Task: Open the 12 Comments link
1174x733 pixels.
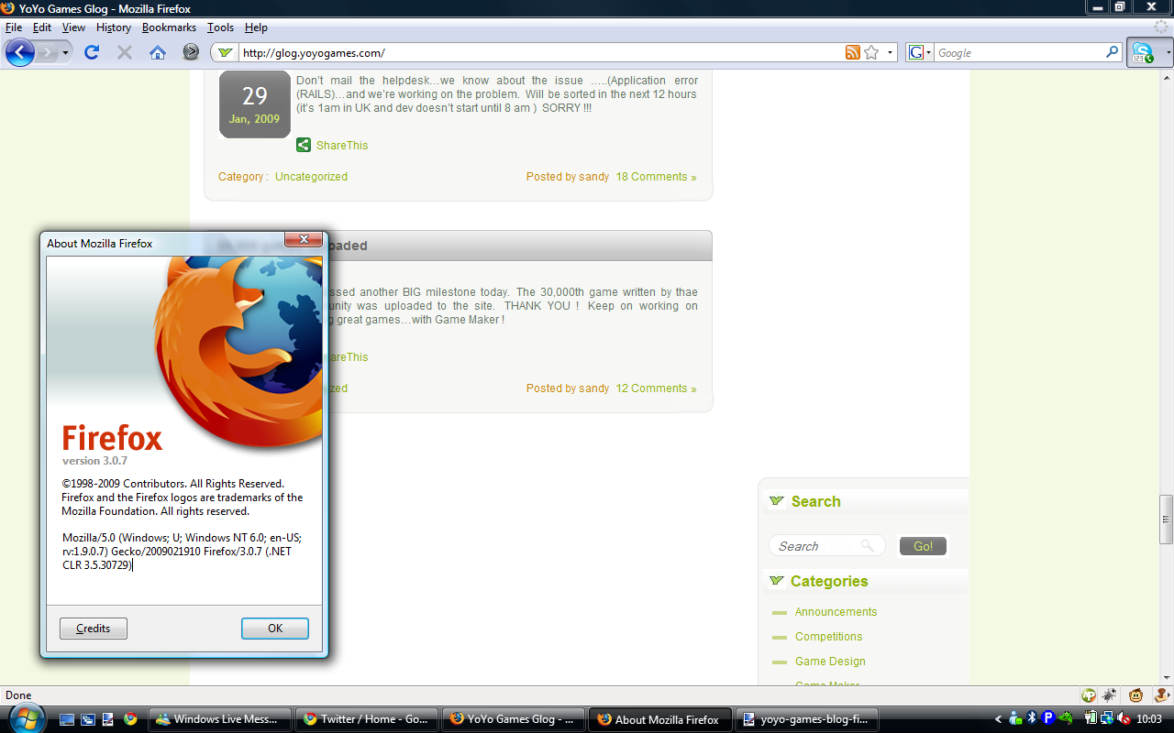Action: (656, 388)
